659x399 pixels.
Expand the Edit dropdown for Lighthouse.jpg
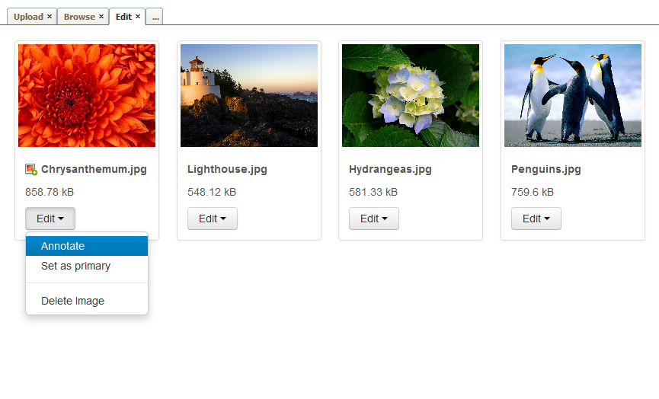(213, 219)
